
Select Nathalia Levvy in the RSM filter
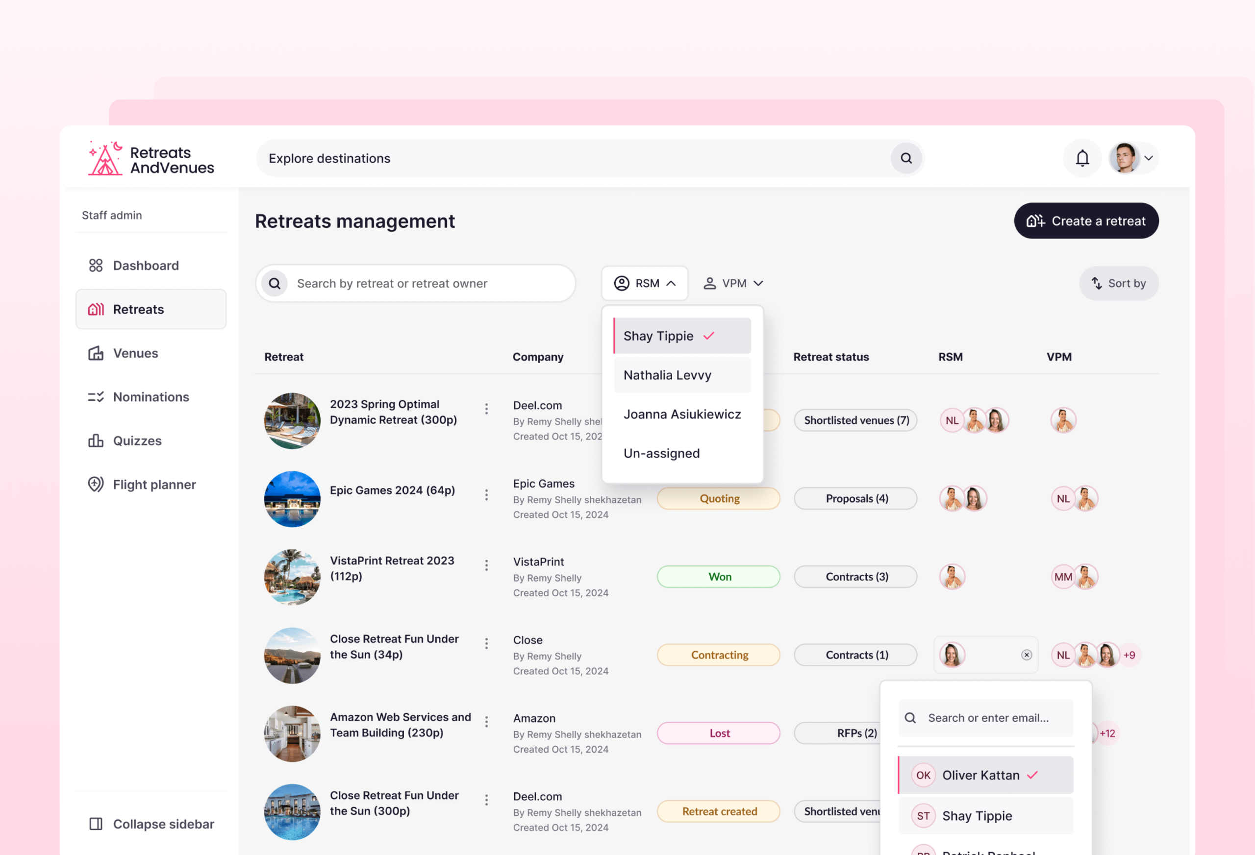pyautogui.click(x=668, y=375)
